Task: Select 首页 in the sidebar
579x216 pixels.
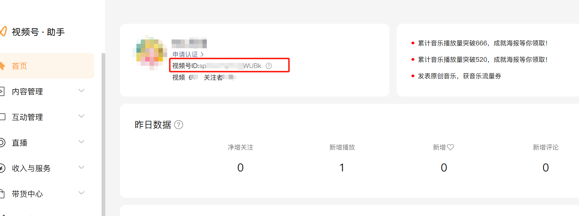Action: [20, 66]
